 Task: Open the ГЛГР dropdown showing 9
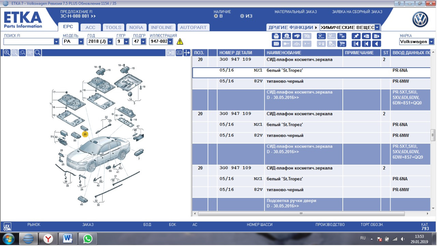coord(126,42)
